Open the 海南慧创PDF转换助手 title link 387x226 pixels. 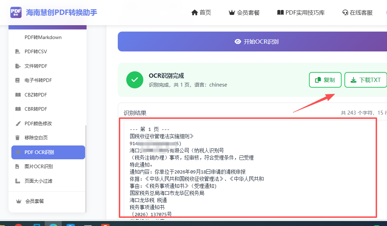pyautogui.click(x=61, y=12)
